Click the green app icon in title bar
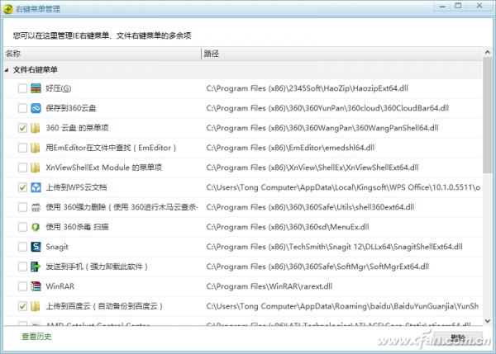This screenshot has width=496, height=354. [x=8, y=9]
